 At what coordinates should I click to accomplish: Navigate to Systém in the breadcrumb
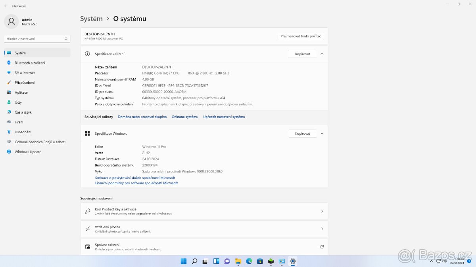coord(91,19)
